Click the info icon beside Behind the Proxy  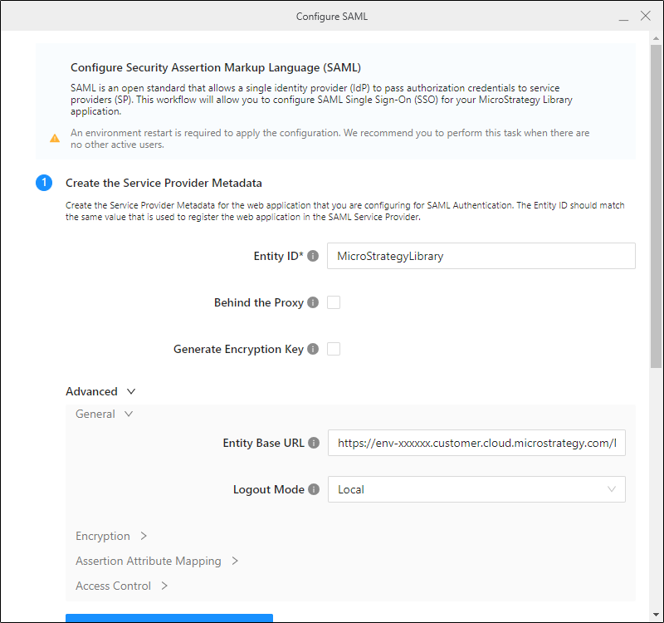pyautogui.click(x=313, y=303)
